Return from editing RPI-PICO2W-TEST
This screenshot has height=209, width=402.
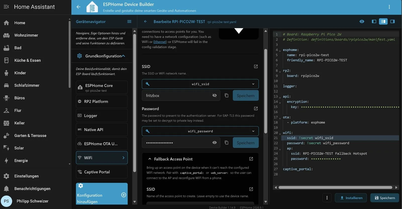click(x=145, y=22)
